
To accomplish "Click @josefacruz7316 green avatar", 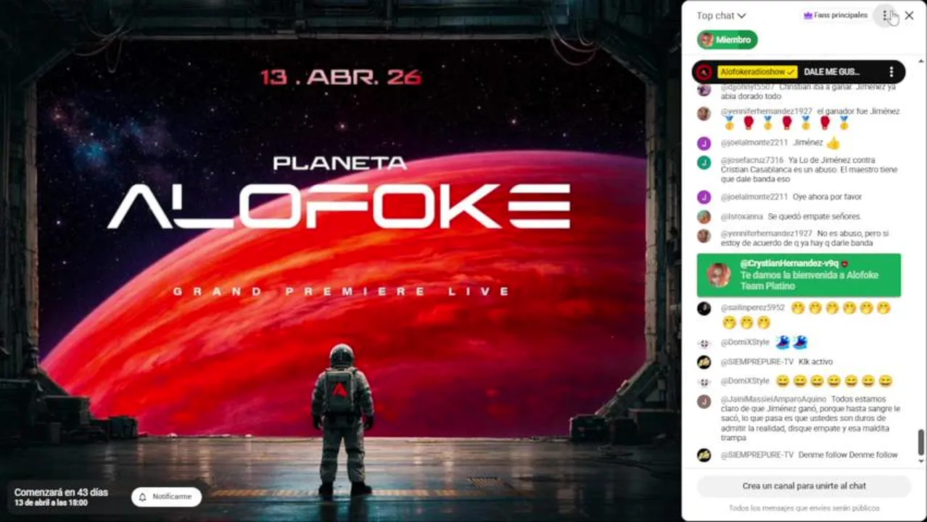I will point(704,162).
